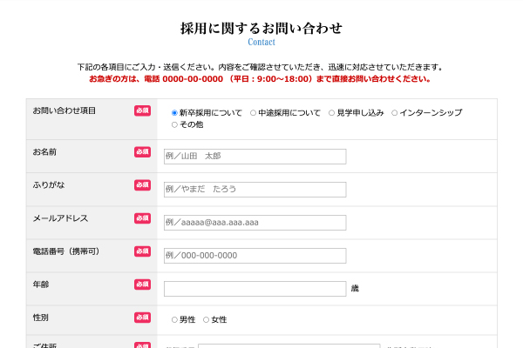
Task: Click the 電話番号（携帯可） row label
Action: [x=66, y=251]
